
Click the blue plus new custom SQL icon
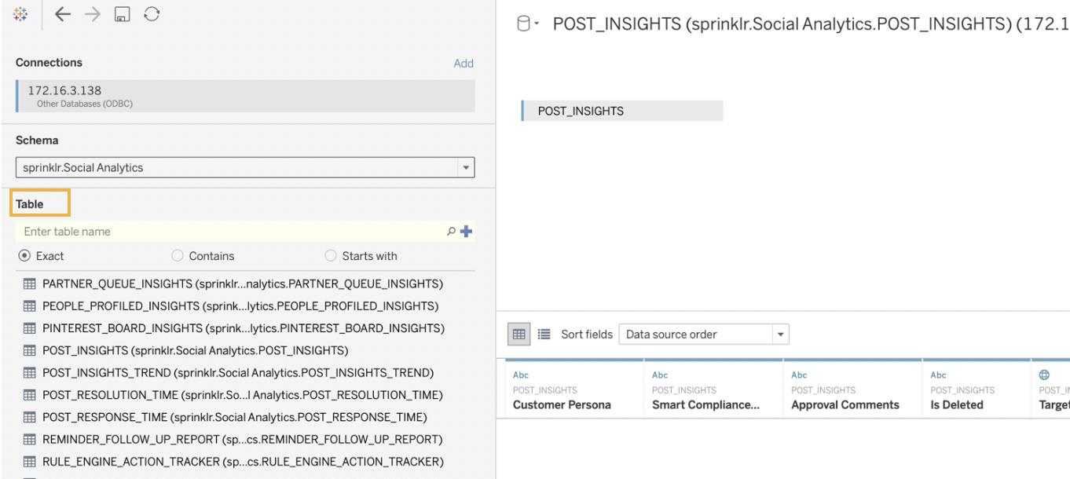[467, 231]
